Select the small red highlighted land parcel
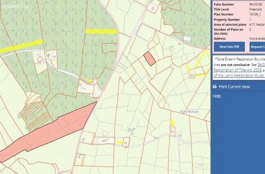This screenshot has height=174, width=265. pyautogui.click(x=149, y=59)
